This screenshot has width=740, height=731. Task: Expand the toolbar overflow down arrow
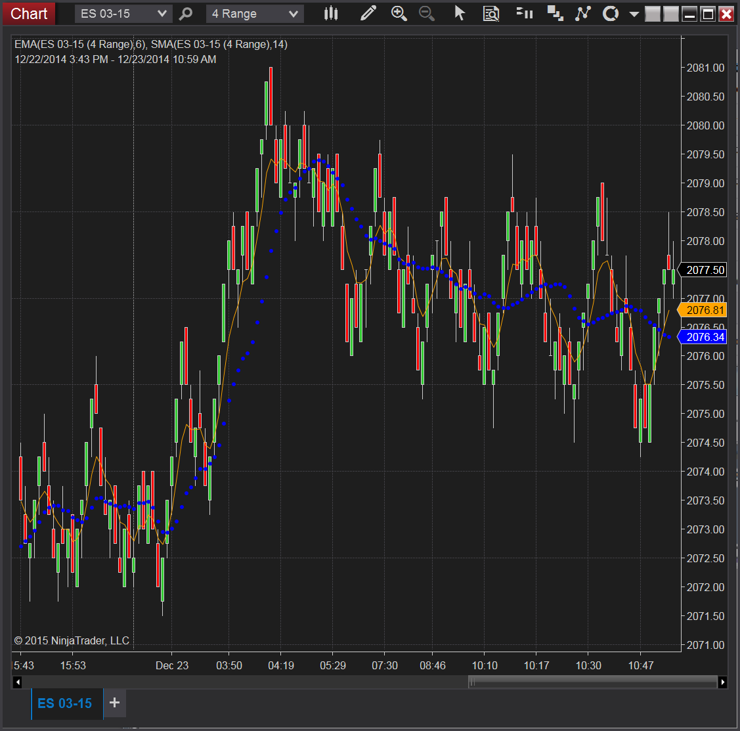point(634,14)
